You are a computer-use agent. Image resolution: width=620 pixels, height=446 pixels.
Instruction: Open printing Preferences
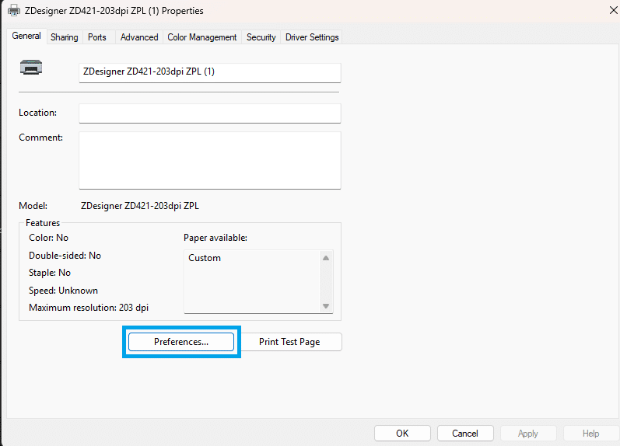[181, 342]
